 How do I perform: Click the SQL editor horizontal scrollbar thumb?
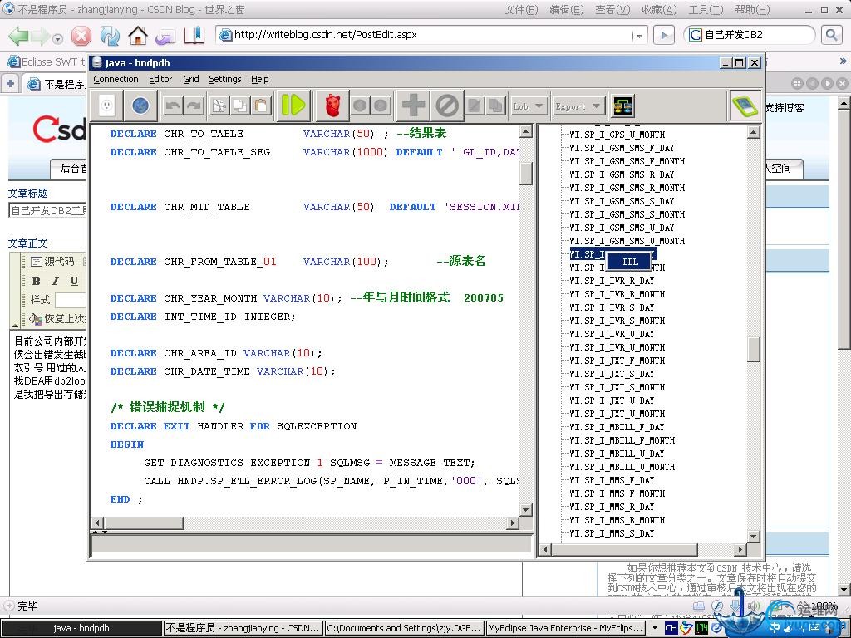143,523
